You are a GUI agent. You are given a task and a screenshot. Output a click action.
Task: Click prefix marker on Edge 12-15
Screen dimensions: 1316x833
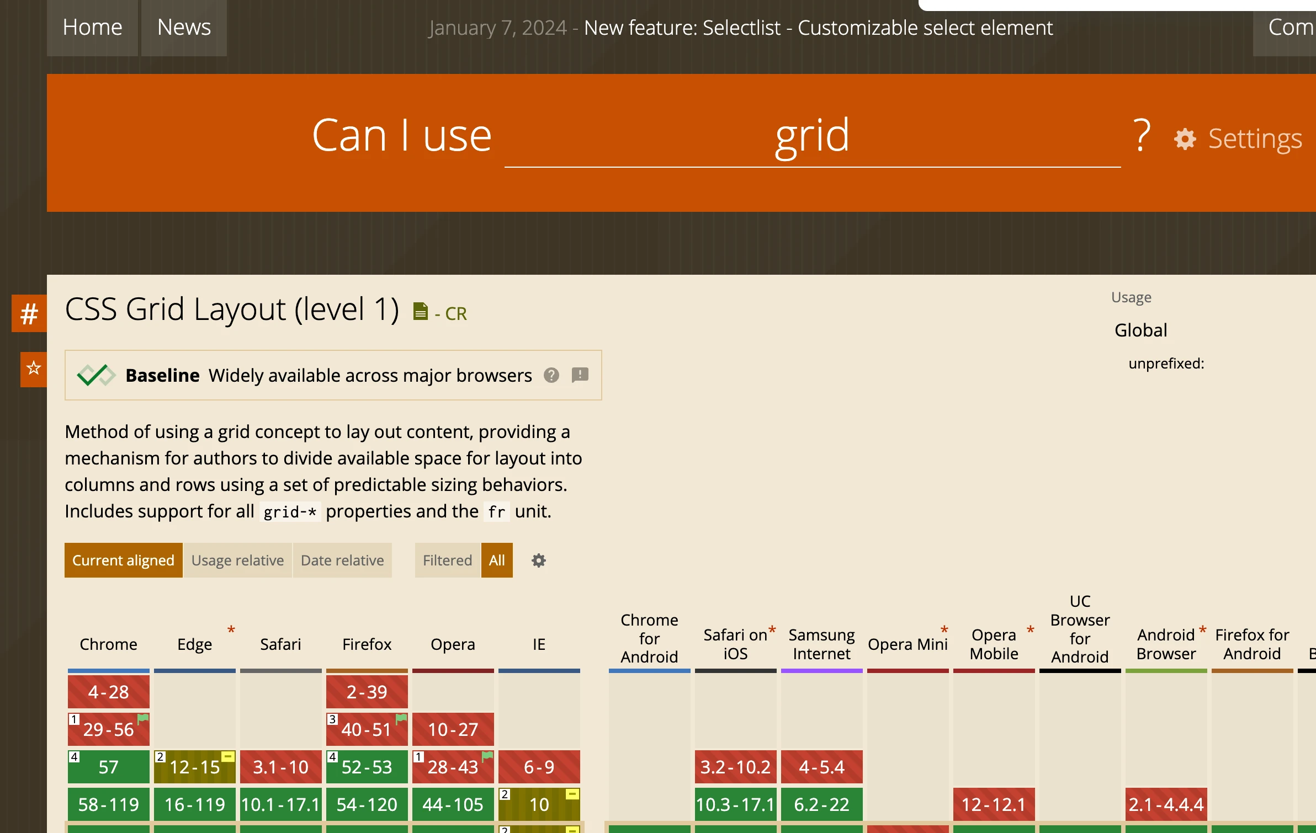tap(228, 756)
